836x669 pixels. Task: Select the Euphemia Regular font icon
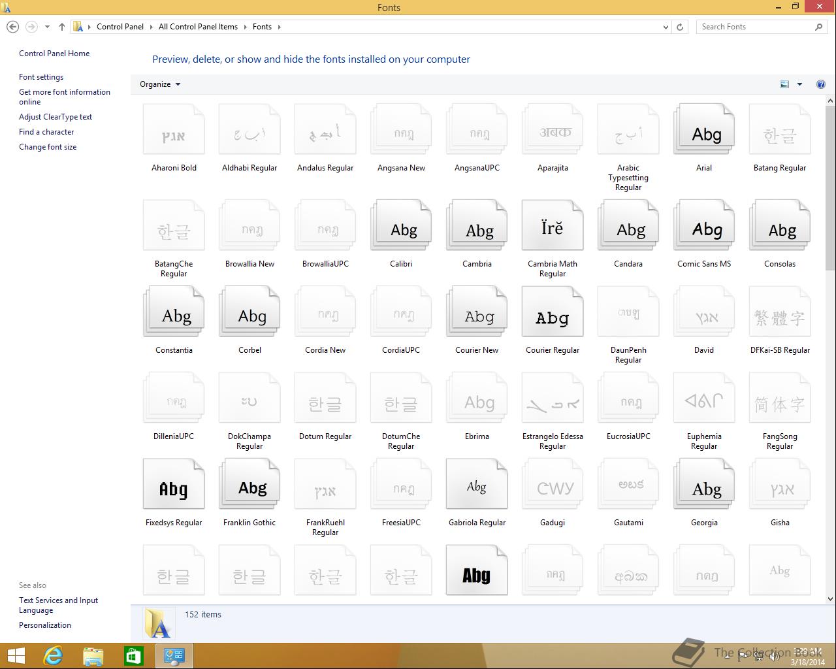[704, 399]
